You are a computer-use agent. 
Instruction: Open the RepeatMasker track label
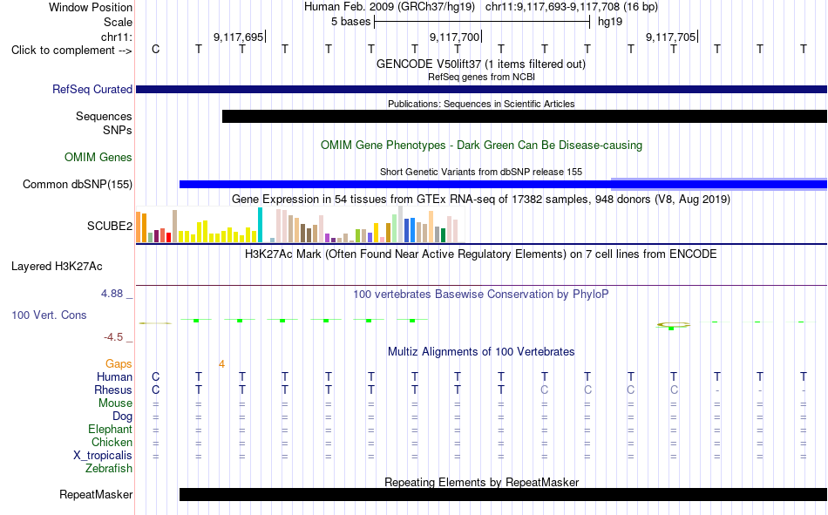[x=96, y=494]
